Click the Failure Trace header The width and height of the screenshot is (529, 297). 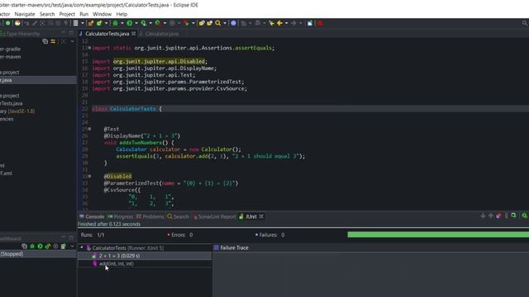[234, 247]
